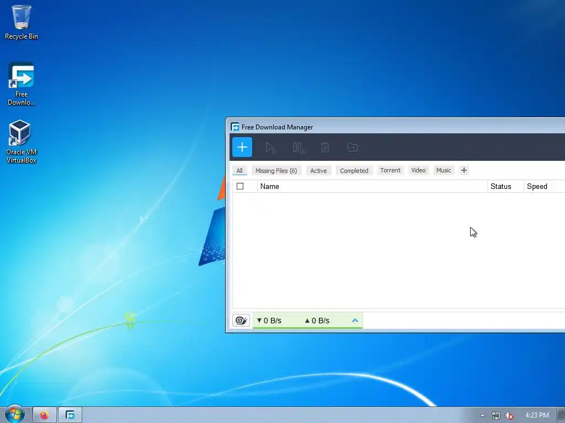Toggle snail mode speed limiter
565x423 pixels.
click(241, 320)
